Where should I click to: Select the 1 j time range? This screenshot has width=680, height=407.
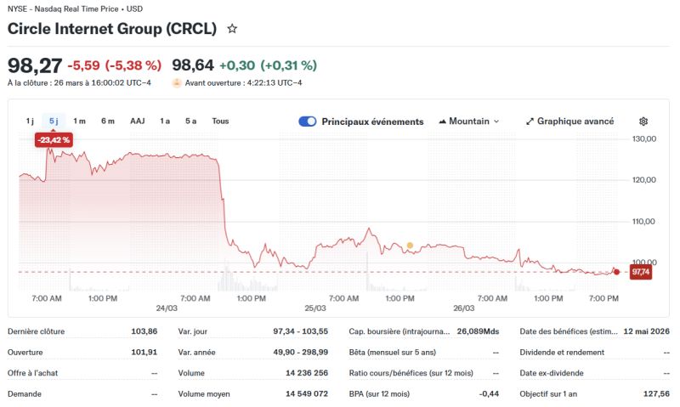(30, 121)
